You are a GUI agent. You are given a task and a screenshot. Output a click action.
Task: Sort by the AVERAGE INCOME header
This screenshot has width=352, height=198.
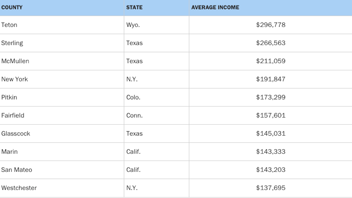(215, 8)
